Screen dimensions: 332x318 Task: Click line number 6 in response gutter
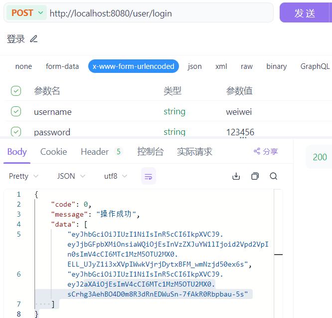18,275
